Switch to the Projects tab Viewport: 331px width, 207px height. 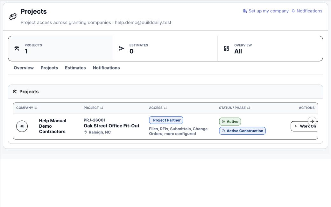click(x=49, y=68)
